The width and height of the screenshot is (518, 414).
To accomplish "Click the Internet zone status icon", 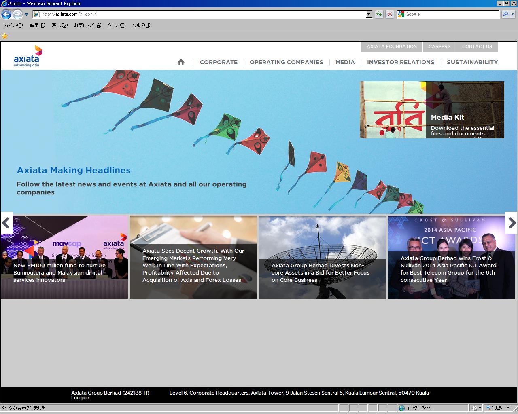I will [401, 408].
